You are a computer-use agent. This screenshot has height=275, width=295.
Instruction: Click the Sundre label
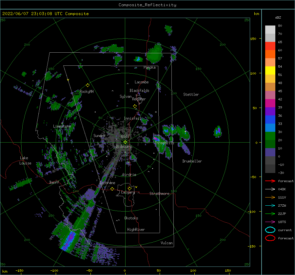pos(99,135)
